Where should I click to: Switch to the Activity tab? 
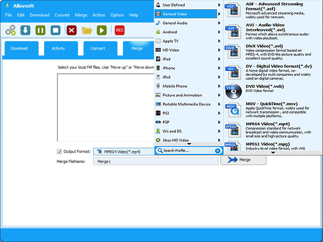coord(61,48)
